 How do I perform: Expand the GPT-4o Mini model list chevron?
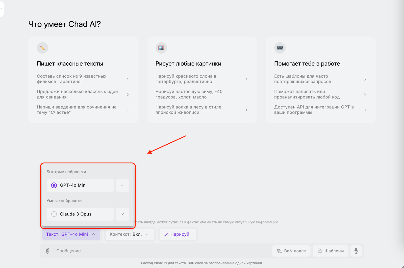pos(122,185)
